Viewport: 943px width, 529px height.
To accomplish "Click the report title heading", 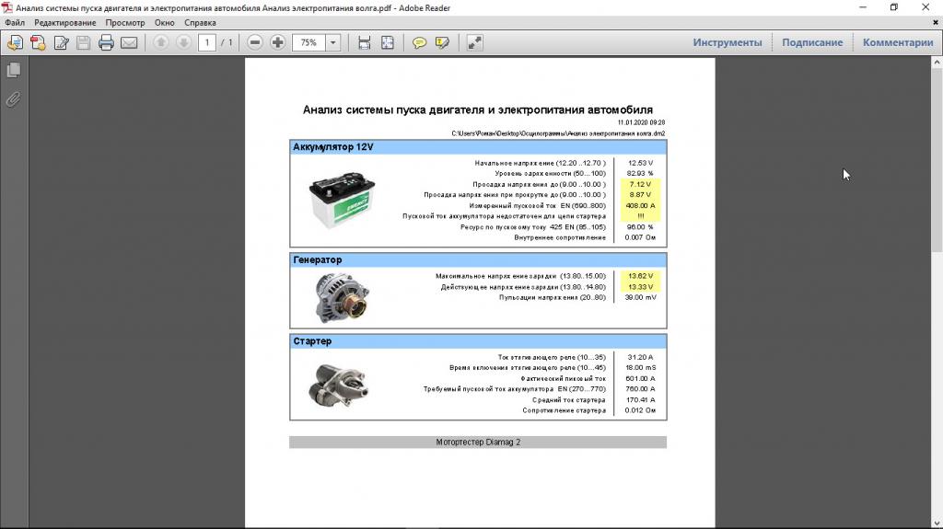I will (478, 110).
